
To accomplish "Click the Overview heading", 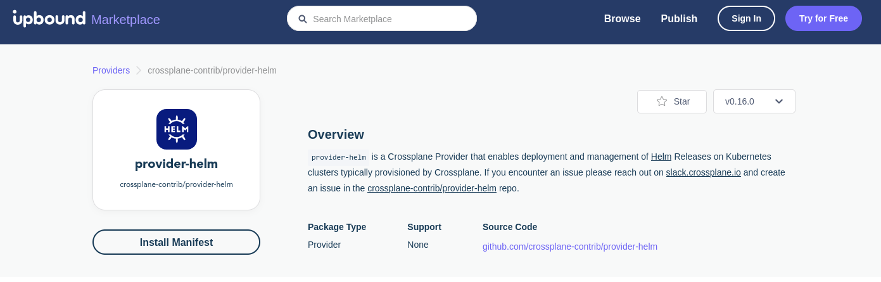I will tap(336, 134).
